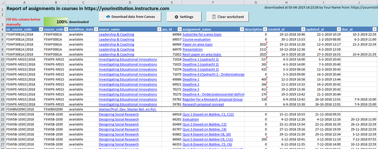The image size is (378, 149).
Task: Open the sis_course_code filter dropdown
Action: 40,29
